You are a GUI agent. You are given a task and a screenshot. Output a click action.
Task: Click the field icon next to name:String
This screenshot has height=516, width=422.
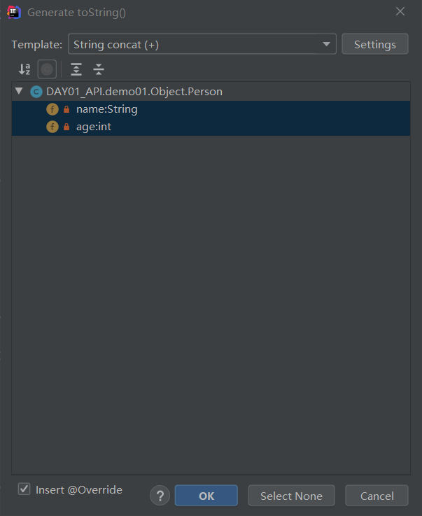52,109
